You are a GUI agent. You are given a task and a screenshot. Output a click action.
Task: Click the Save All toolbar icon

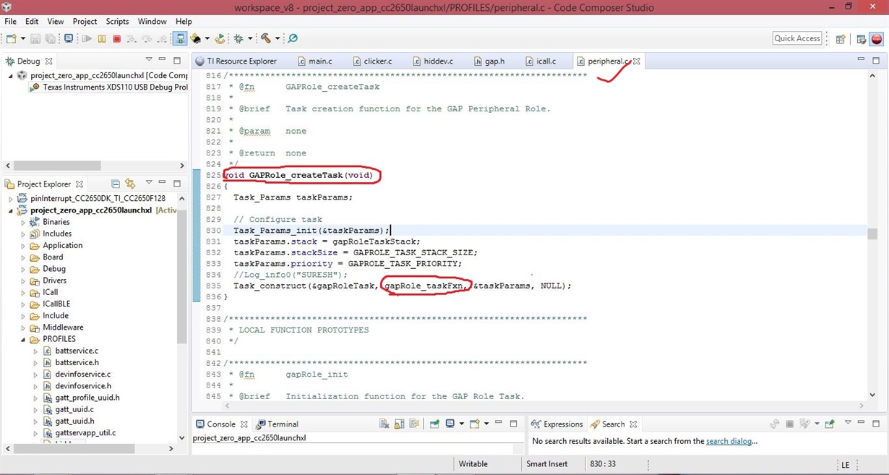click(x=51, y=38)
